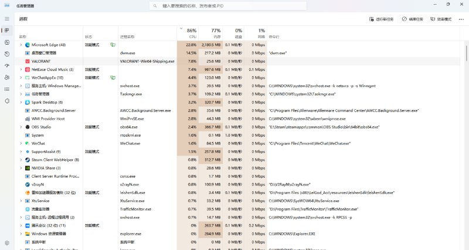Open the Services page in sidebar
Screen dimensions: 469x250
tap(7, 101)
